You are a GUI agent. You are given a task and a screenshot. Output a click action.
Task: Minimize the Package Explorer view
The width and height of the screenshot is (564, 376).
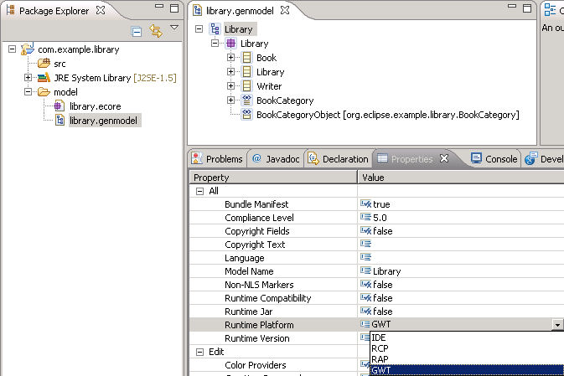coord(159,6)
